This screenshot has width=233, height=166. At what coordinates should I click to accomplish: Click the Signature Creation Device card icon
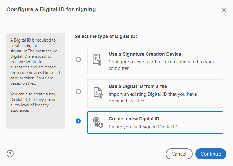pyautogui.click(x=97, y=59)
